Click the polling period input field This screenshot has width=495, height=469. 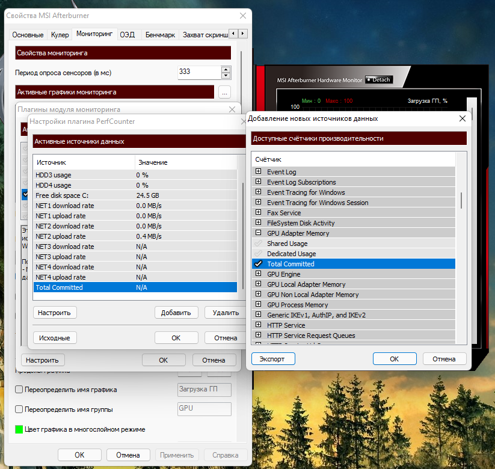click(x=200, y=72)
